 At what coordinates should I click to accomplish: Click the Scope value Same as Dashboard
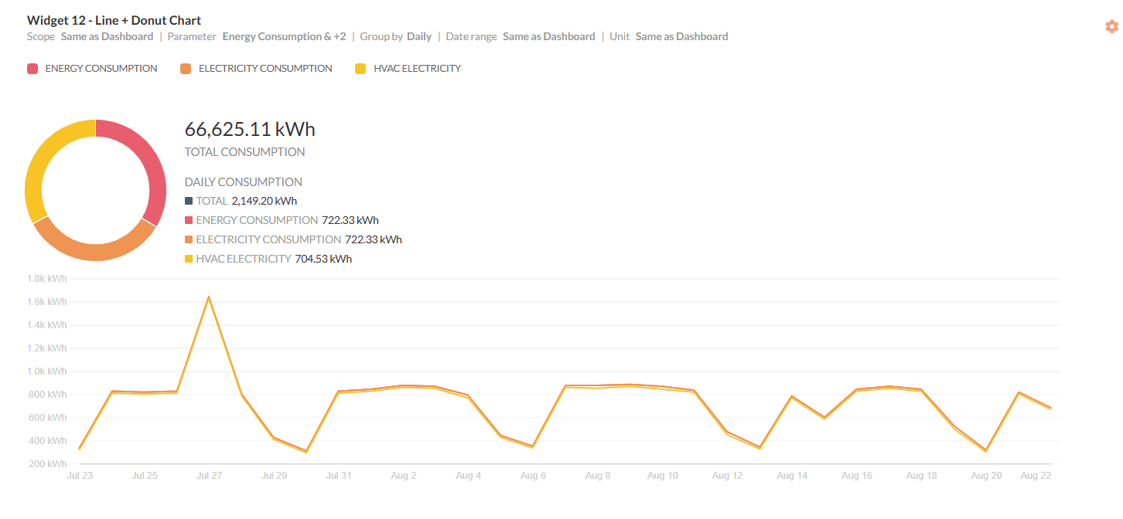coord(107,36)
